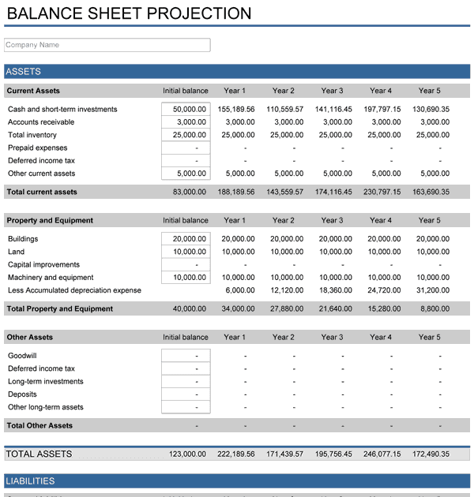Click the BALANCE SHEET PROJECTION title
Image resolution: width=474 pixels, height=497 pixels.
129,13
